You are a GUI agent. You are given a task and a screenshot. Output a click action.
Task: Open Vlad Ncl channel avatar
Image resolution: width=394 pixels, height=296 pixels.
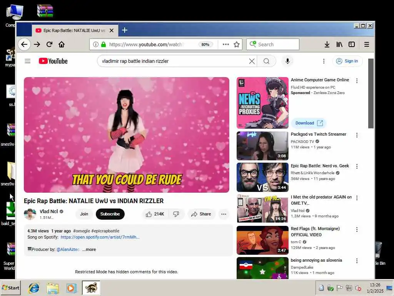(x=30, y=214)
